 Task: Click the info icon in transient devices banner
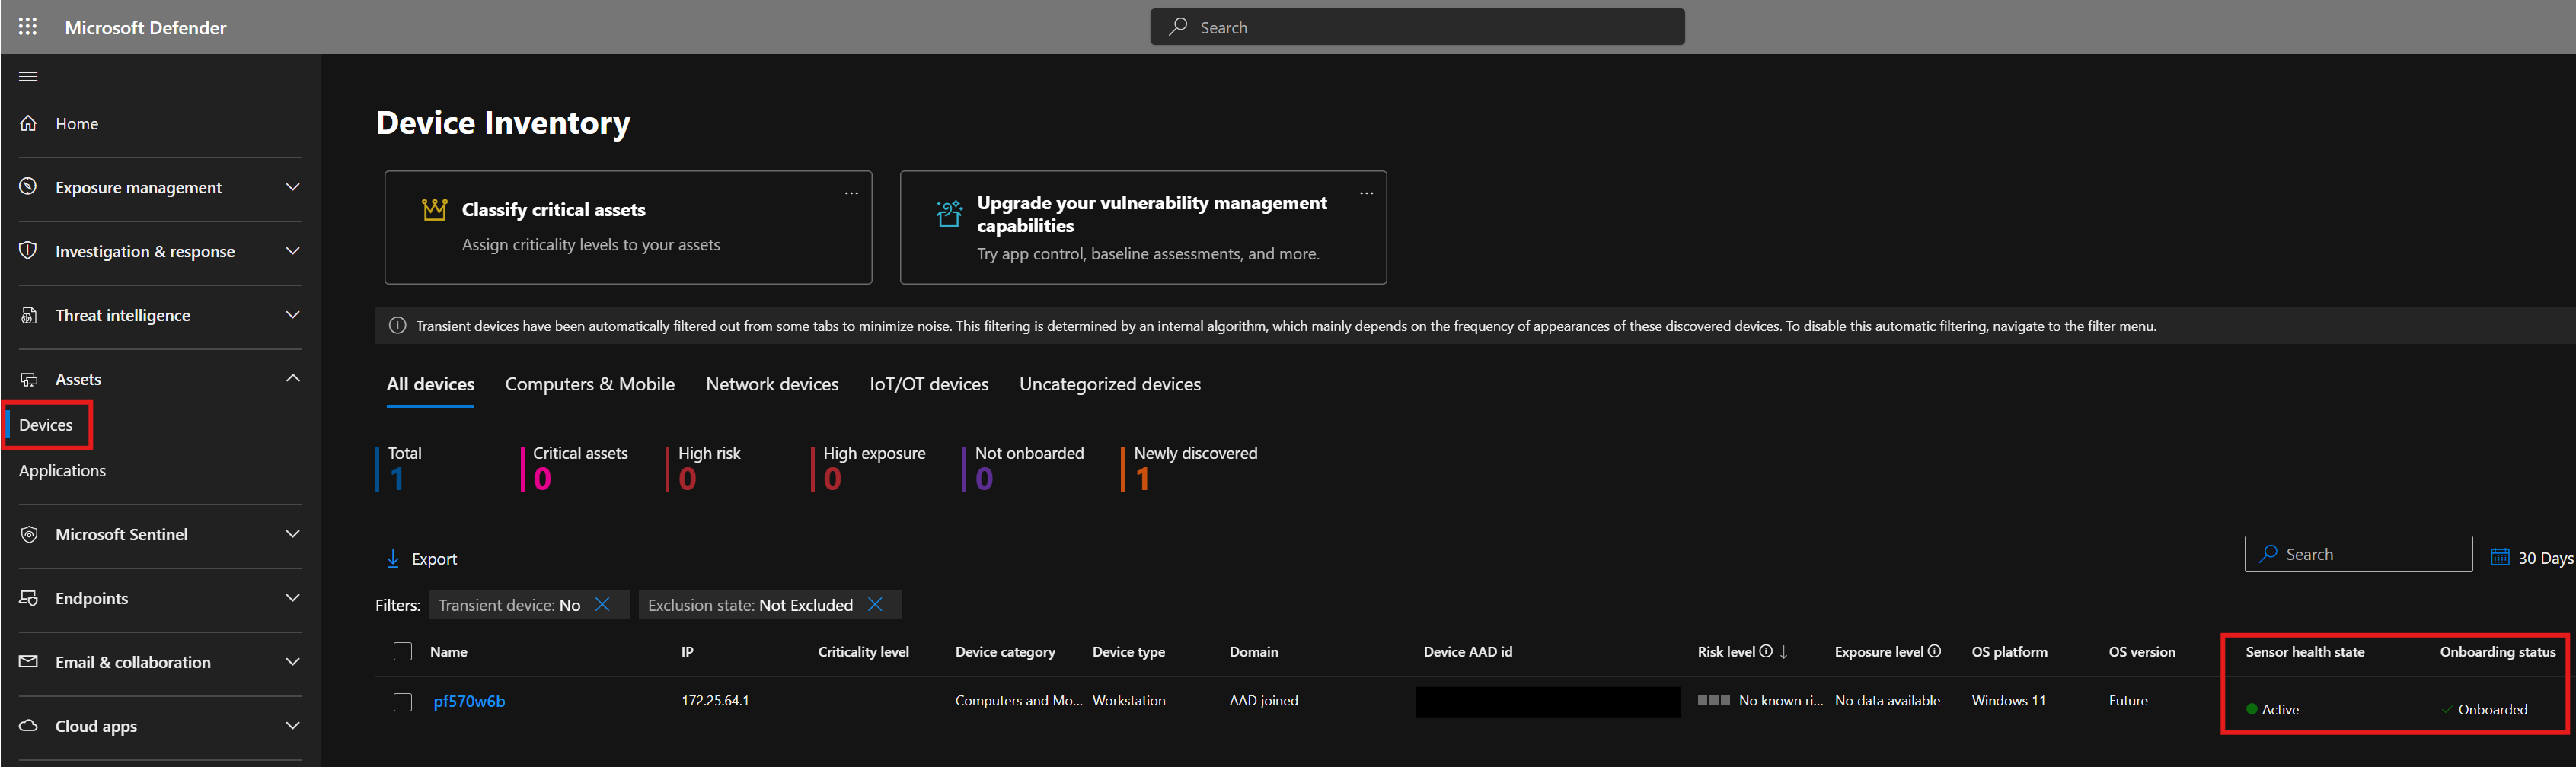pyautogui.click(x=397, y=326)
